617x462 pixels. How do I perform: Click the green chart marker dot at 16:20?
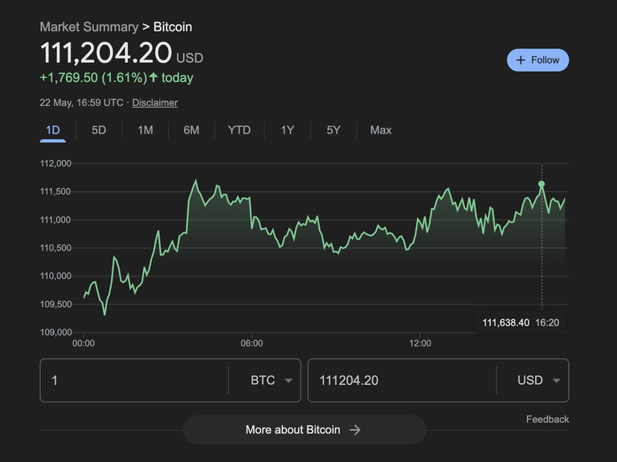541,184
